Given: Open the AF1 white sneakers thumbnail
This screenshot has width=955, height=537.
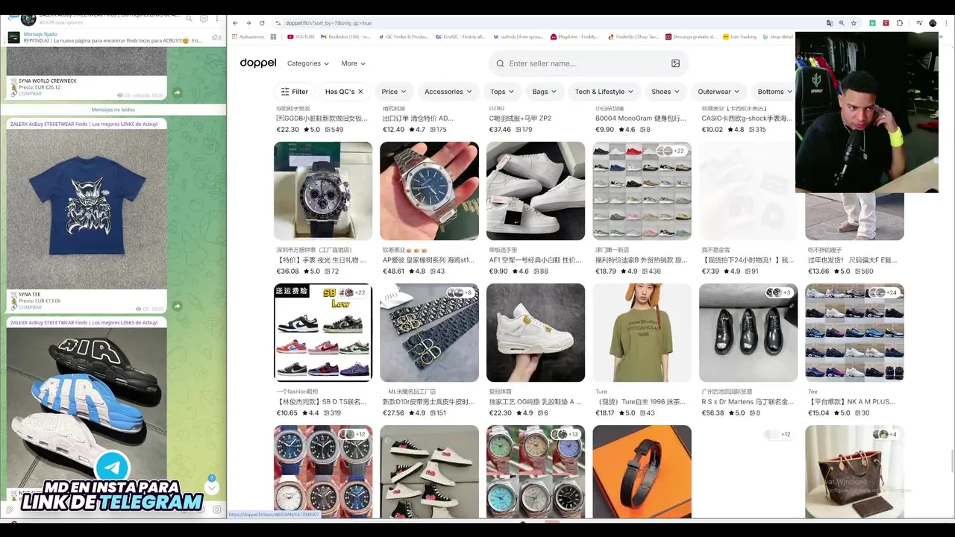Looking at the screenshot, I should 536,191.
